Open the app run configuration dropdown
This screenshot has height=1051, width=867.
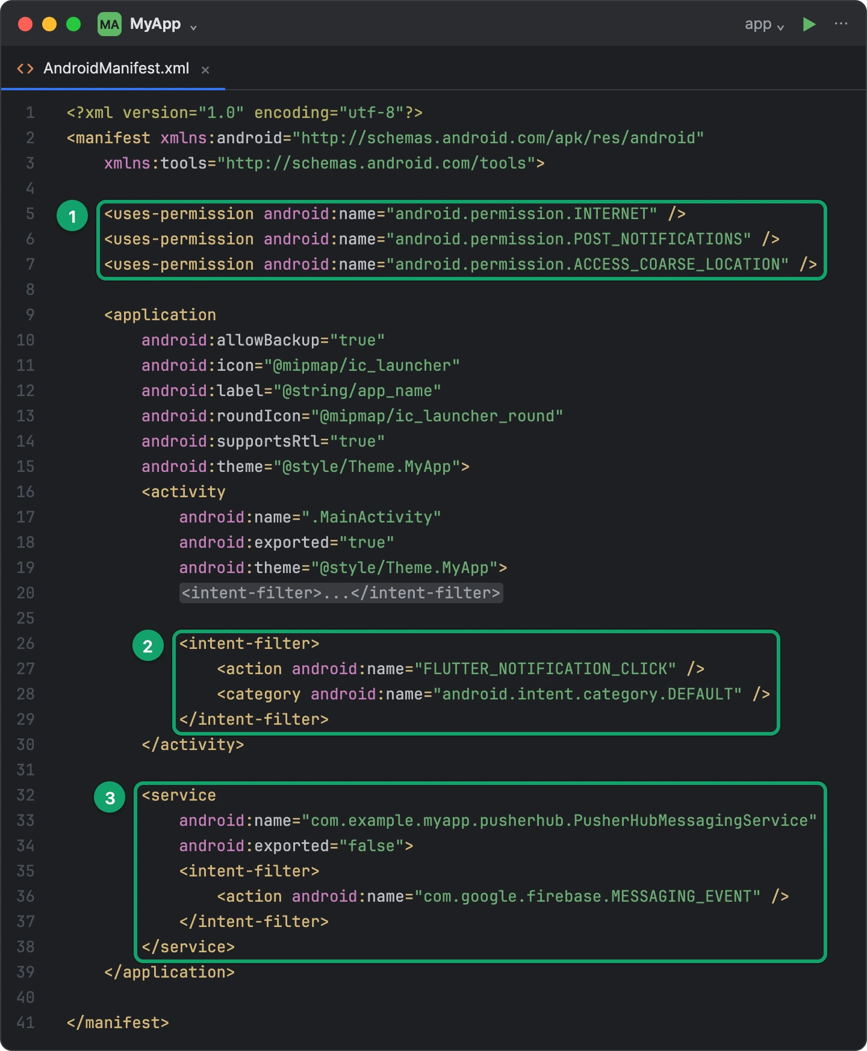point(764,24)
